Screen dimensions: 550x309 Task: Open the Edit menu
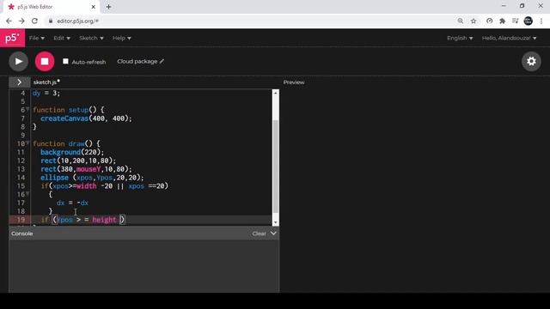pos(62,38)
